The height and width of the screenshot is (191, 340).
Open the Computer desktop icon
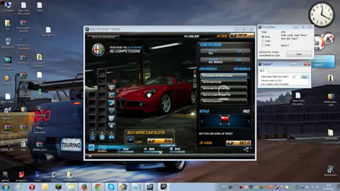click(8, 7)
